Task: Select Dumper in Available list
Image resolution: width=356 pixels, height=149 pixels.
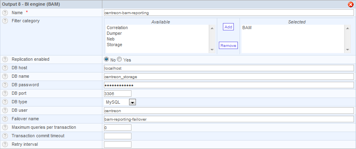Action: 114,33
